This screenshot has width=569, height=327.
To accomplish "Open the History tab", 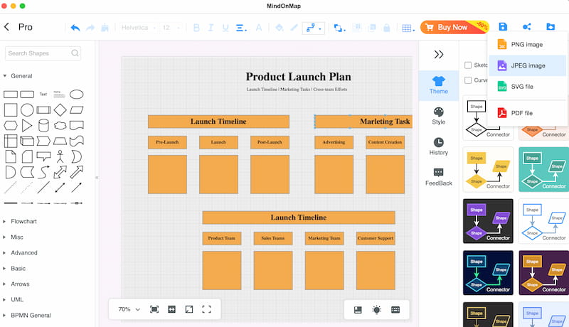I will (439, 147).
